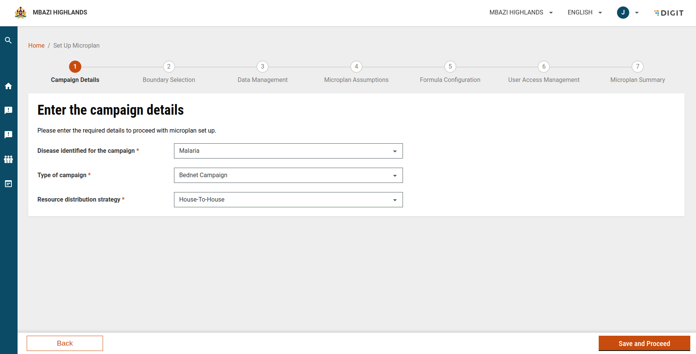Click the search icon in the sidebar
Image resolution: width=696 pixels, height=354 pixels.
(8, 40)
